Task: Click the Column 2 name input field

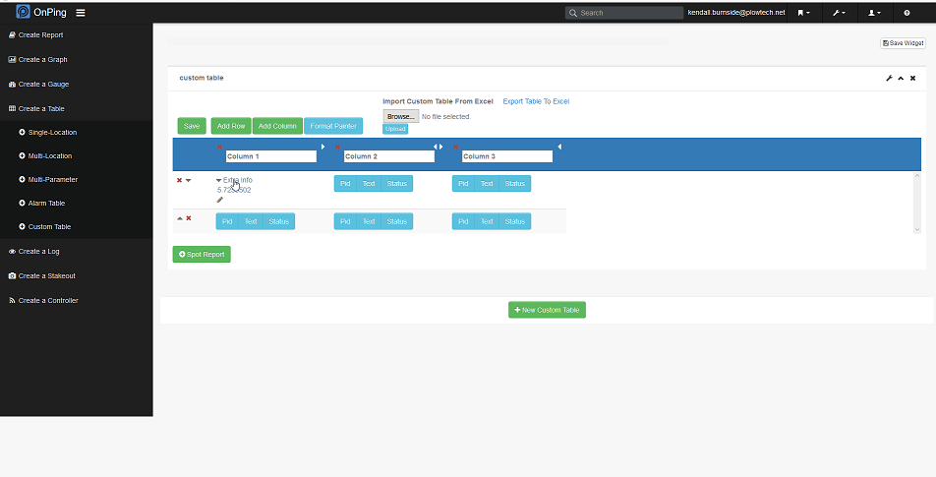Action: 388,156
